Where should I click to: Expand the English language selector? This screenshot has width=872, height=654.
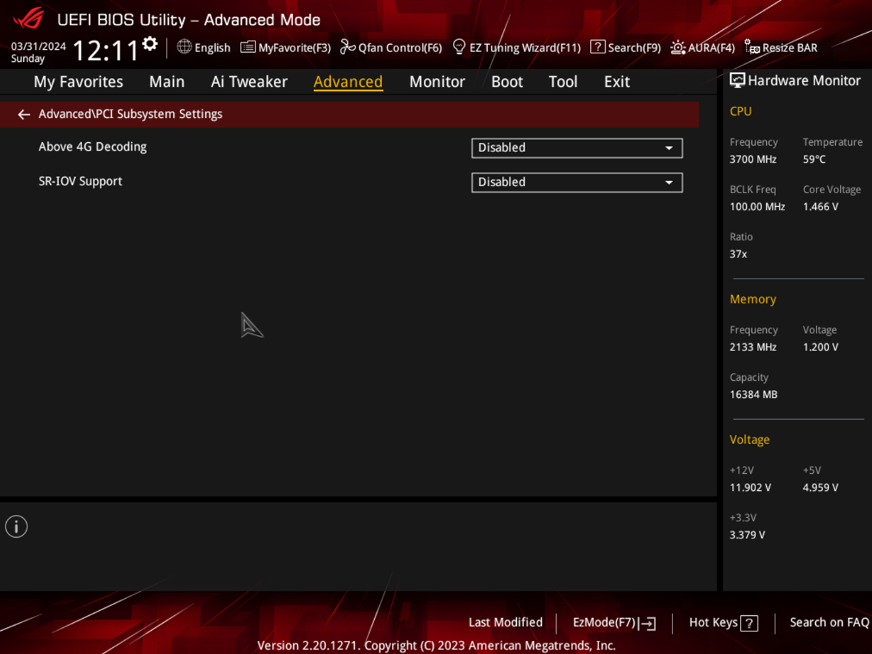pyautogui.click(x=203, y=47)
